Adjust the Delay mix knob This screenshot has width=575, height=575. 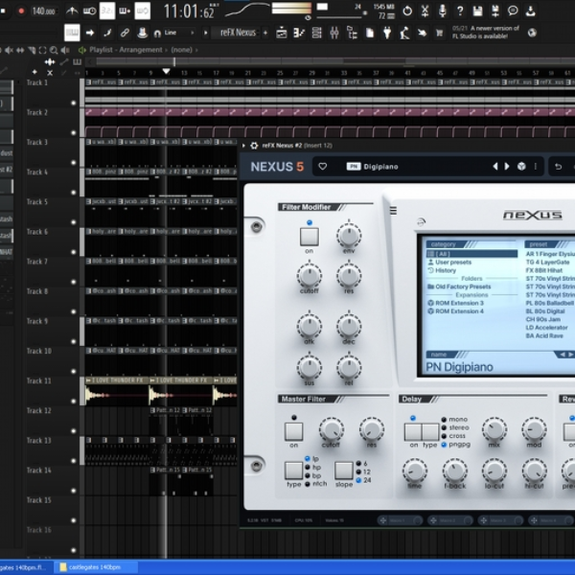(494, 429)
